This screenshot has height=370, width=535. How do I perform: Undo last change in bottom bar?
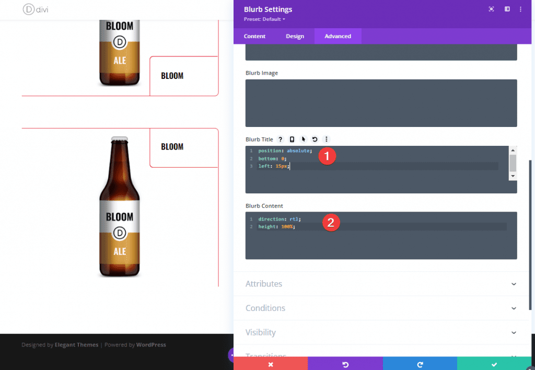click(345, 364)
